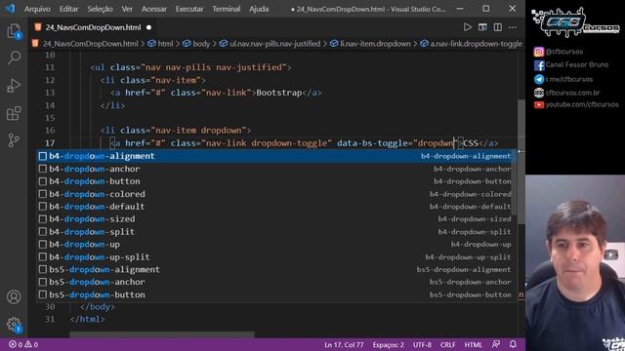Click Ln 17, Col 77 cursor position

tap(344, 344)
